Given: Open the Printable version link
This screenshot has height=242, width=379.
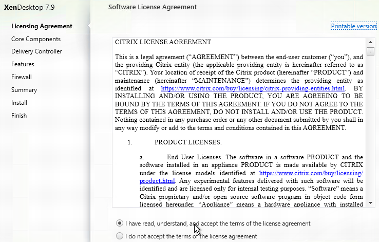Looking at the screenshot, I should click(354, 26).
